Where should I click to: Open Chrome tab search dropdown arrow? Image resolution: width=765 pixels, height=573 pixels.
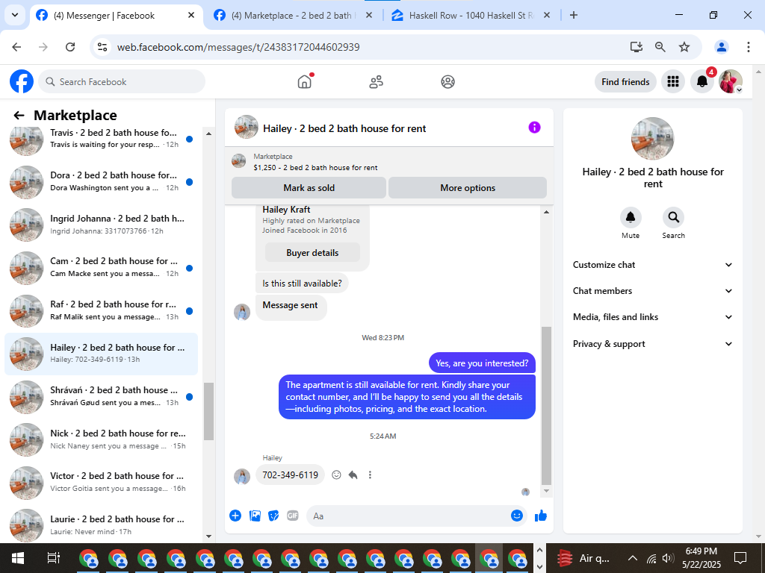15,15
